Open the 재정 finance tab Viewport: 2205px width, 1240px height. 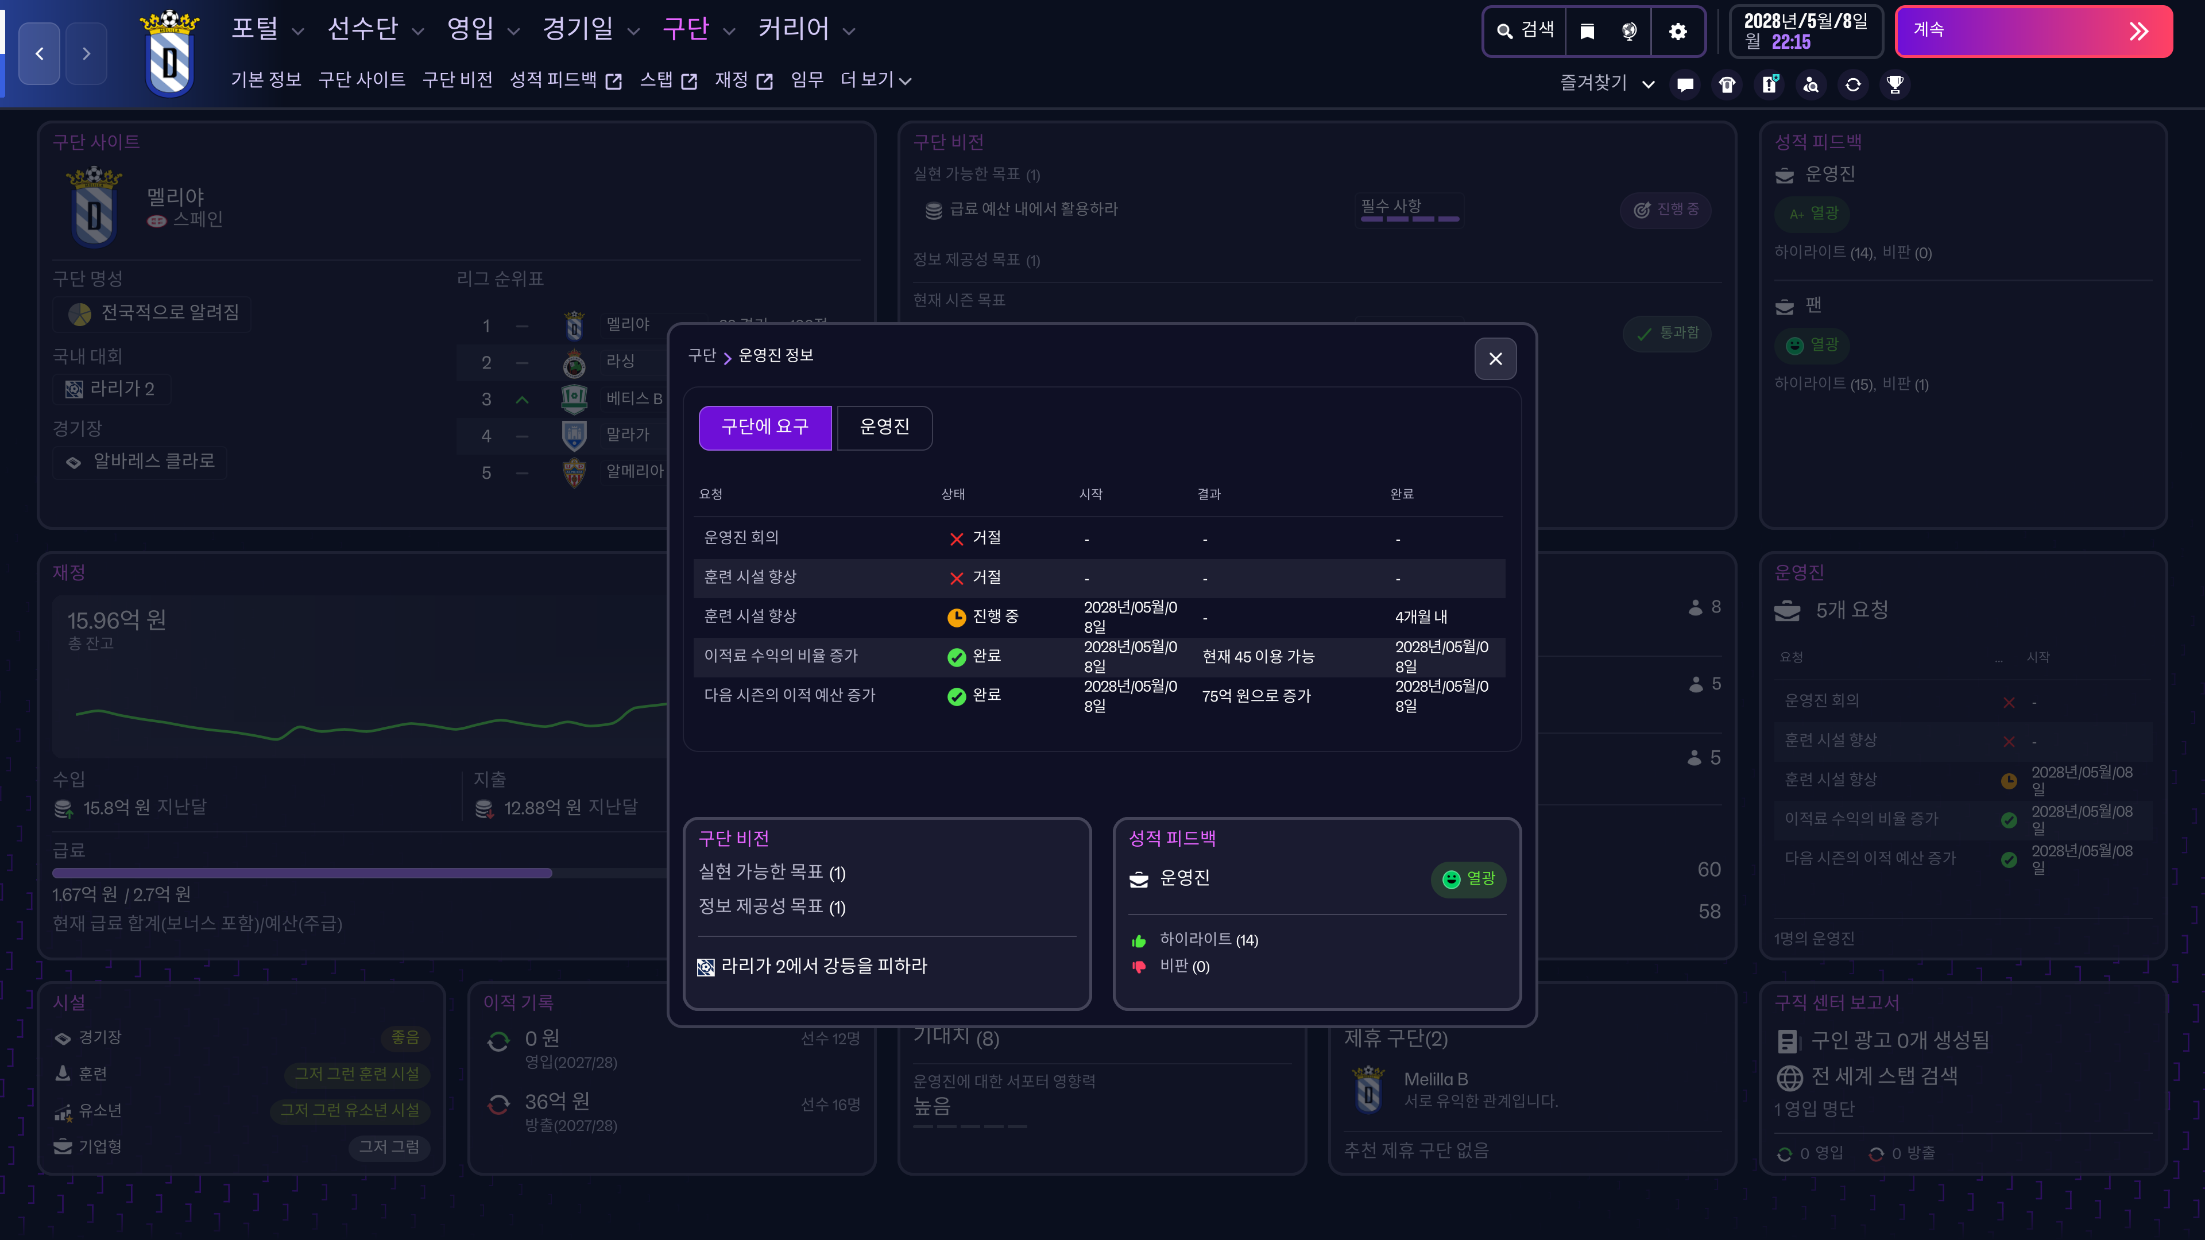click(743, 80)
